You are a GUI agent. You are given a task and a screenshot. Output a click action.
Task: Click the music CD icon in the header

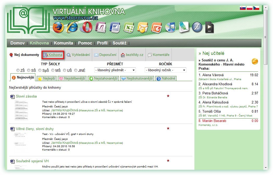click(170, 27)
